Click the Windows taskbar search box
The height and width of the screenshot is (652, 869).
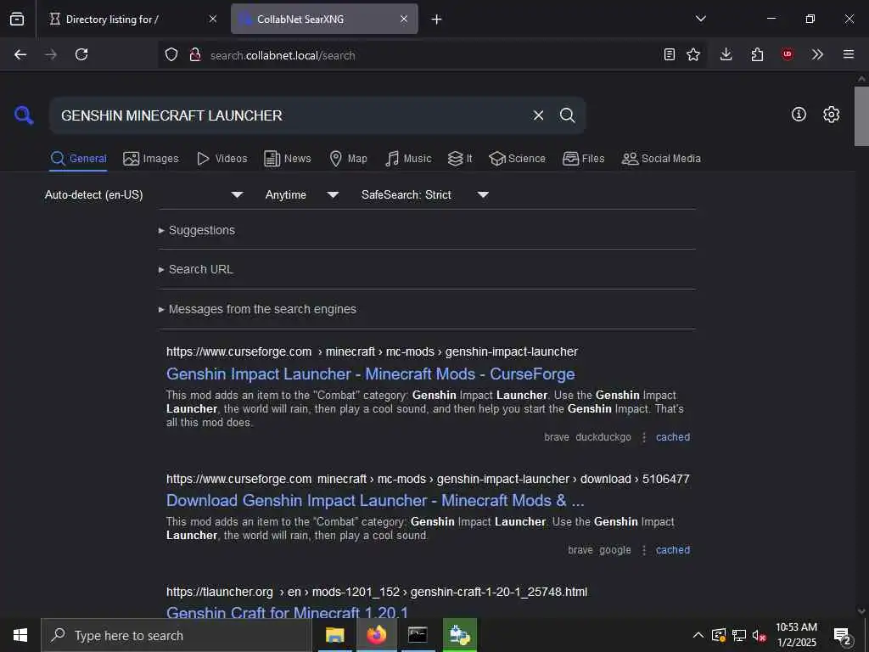tap(176, 635)
